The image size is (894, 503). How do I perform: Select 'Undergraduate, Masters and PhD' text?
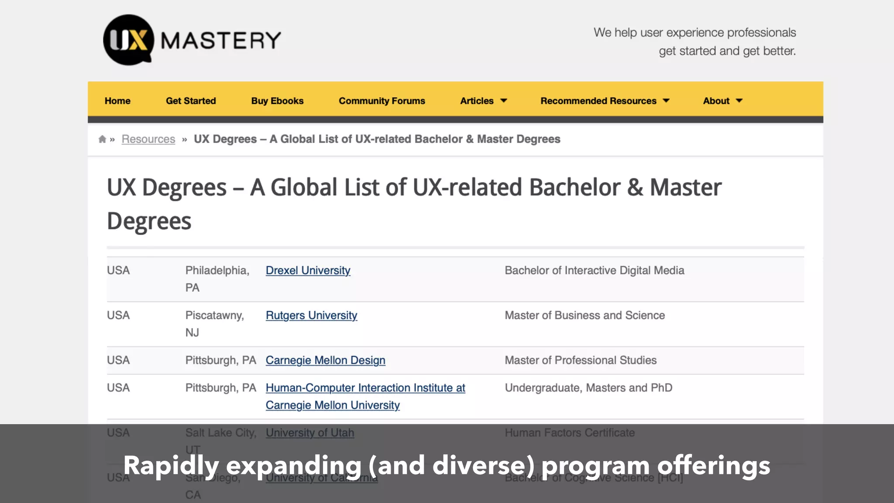click(588, 388)
